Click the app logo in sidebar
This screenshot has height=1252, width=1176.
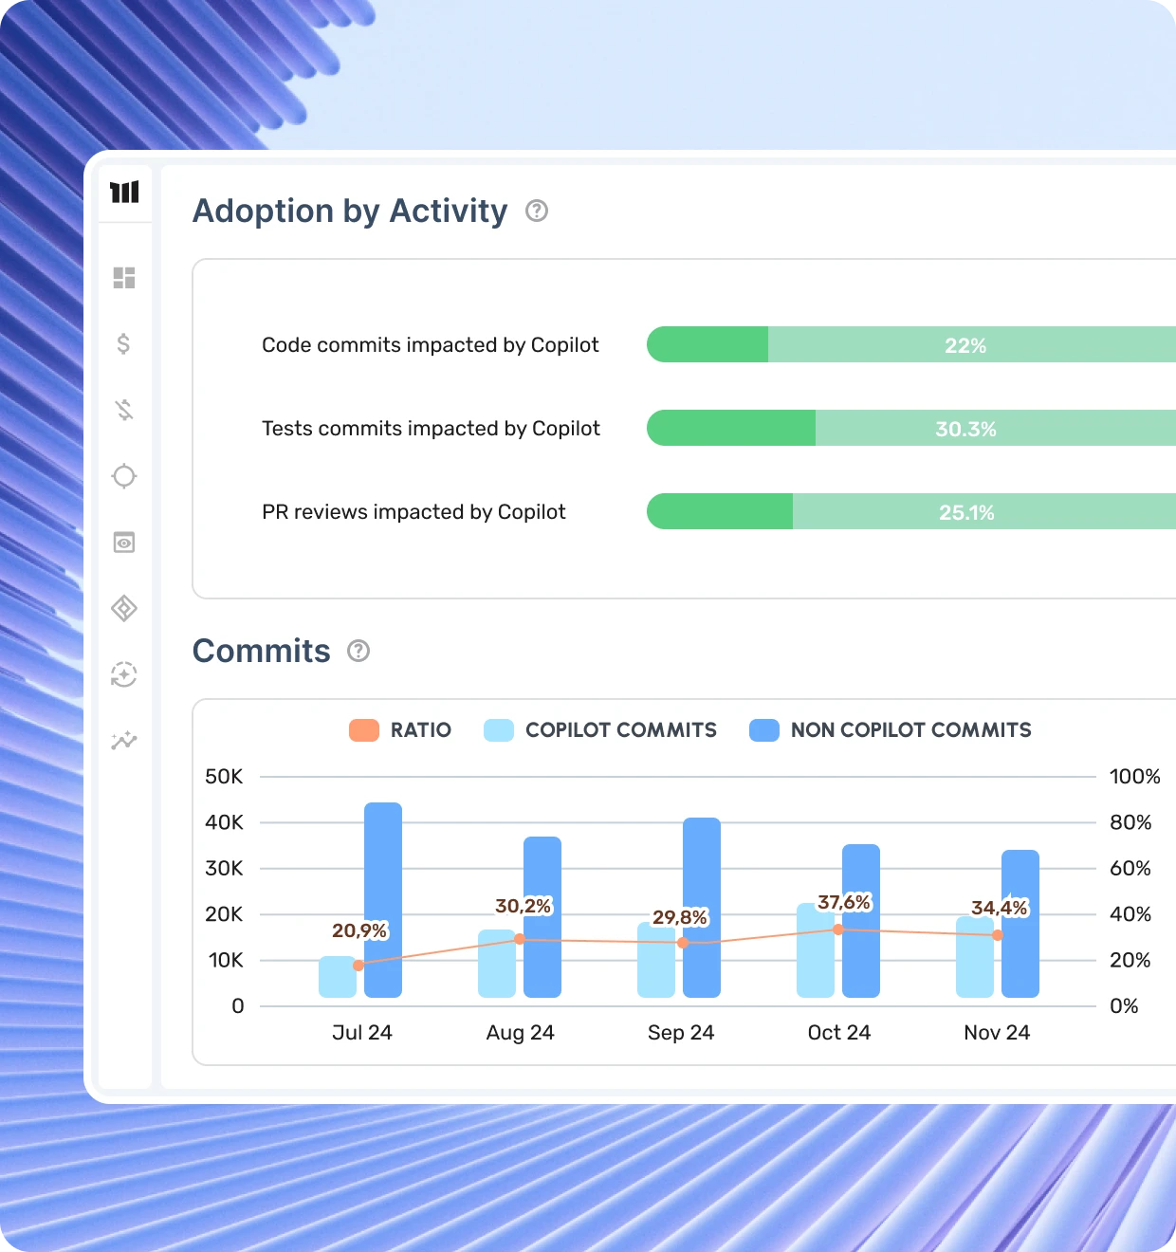coord(124,193)
